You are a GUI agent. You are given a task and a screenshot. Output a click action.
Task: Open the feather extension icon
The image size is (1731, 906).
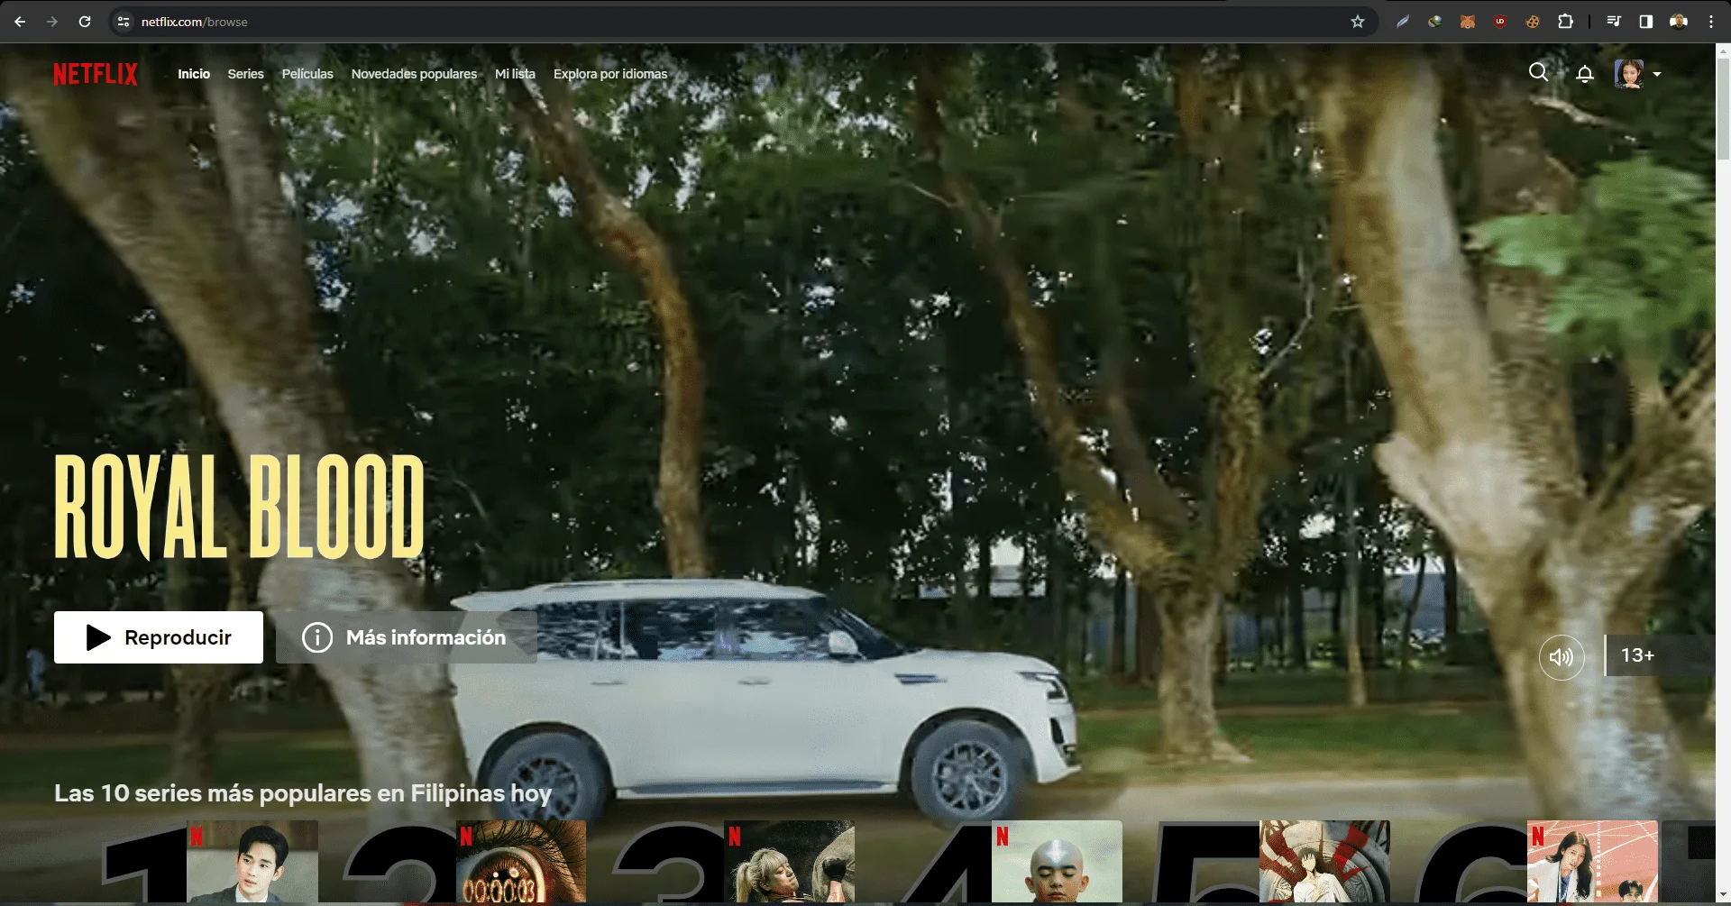1403,22
